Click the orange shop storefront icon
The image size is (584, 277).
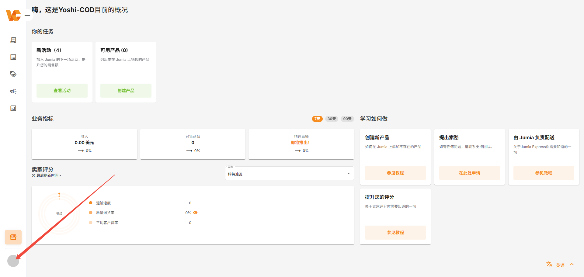point(13,237)
